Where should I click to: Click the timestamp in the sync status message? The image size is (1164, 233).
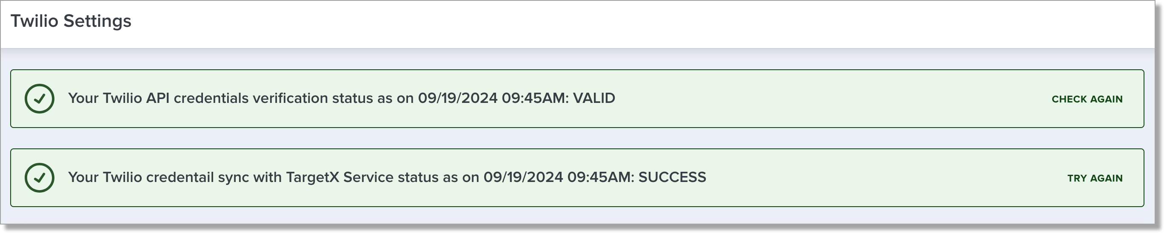click(x=559, y=177)
